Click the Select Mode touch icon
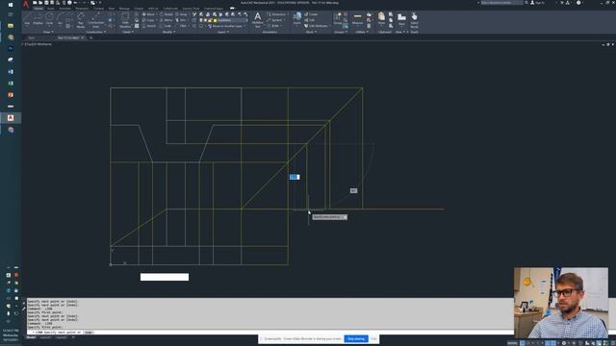Viewport: 616px width, 346px height. [x=415, y=19]
